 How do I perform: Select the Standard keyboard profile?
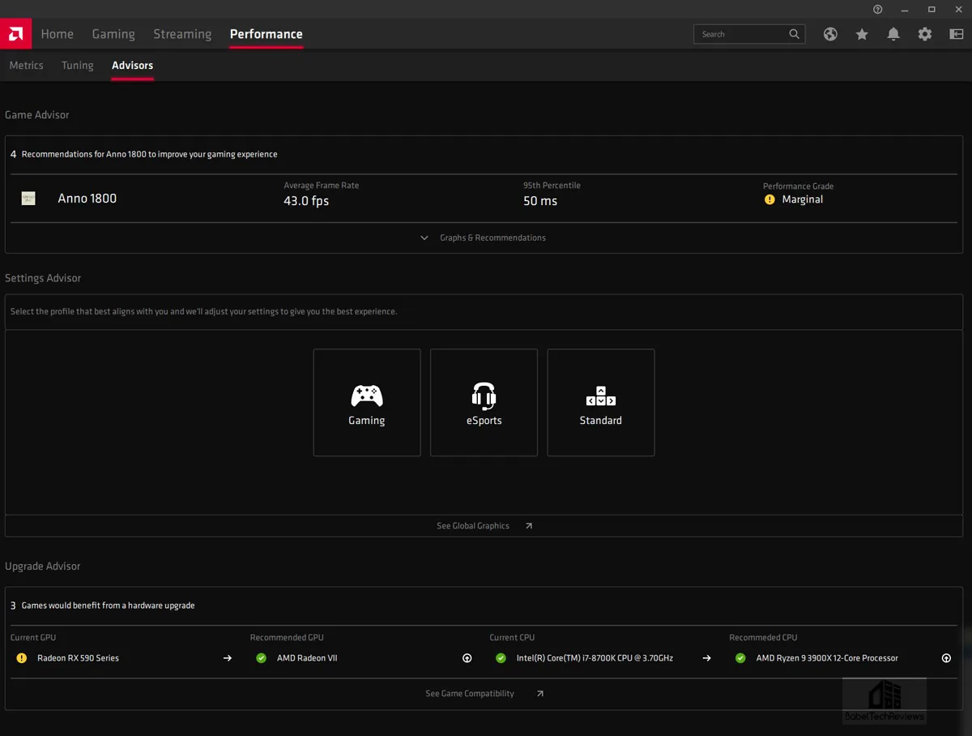point(601,403)
